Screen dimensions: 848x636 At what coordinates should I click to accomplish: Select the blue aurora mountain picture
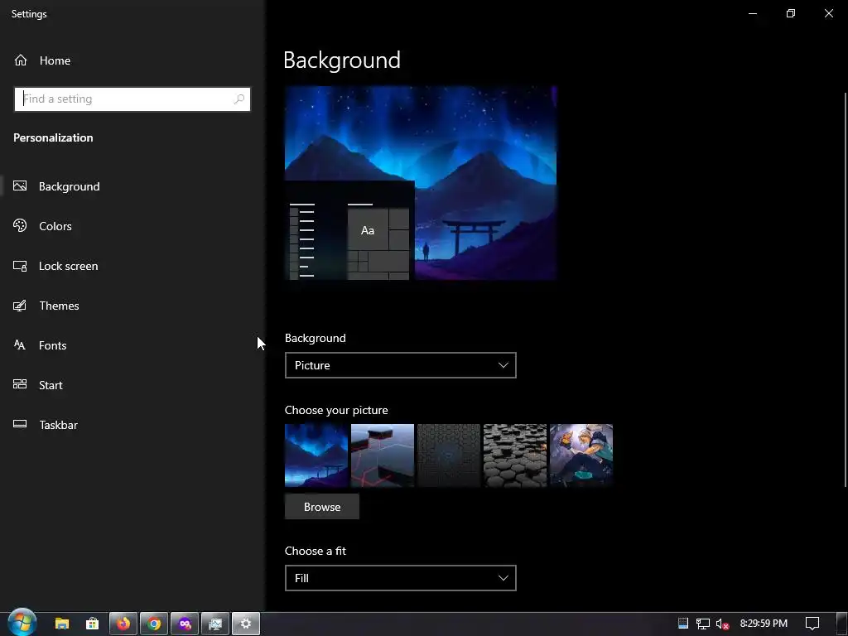316,455
